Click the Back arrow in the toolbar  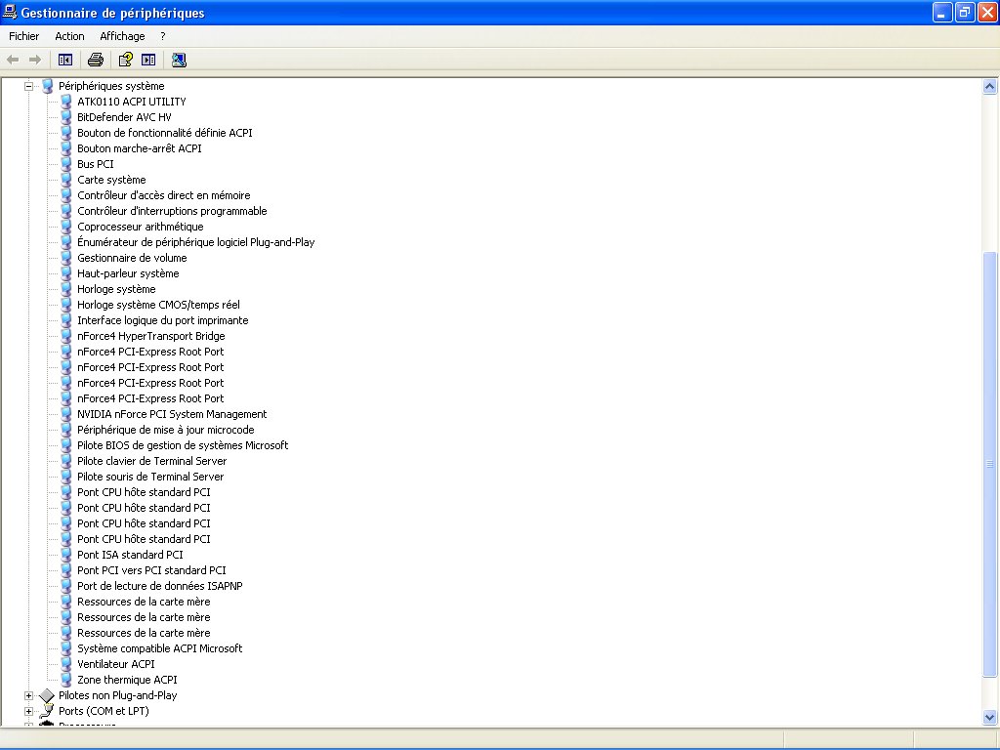pyautogui.click(x=13, y=60)
